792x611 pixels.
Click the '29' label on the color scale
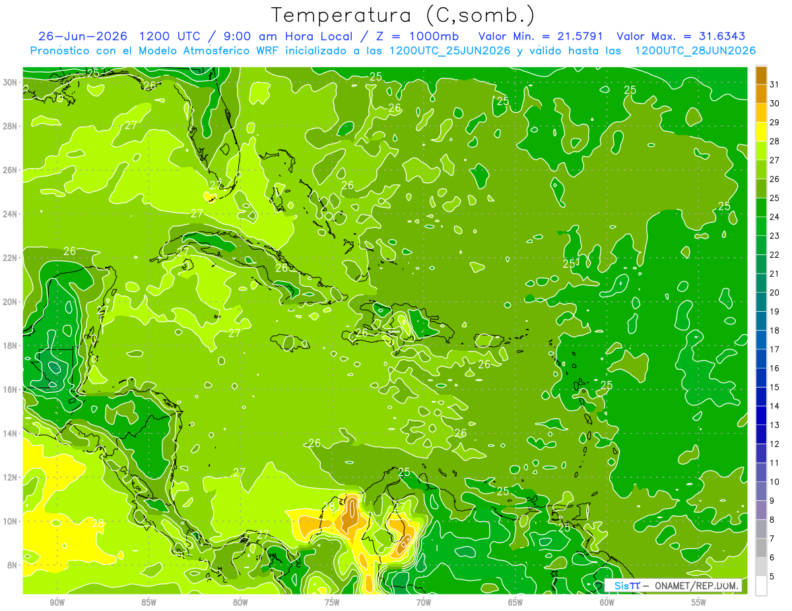pyautogui.click(x=775, y=122)
